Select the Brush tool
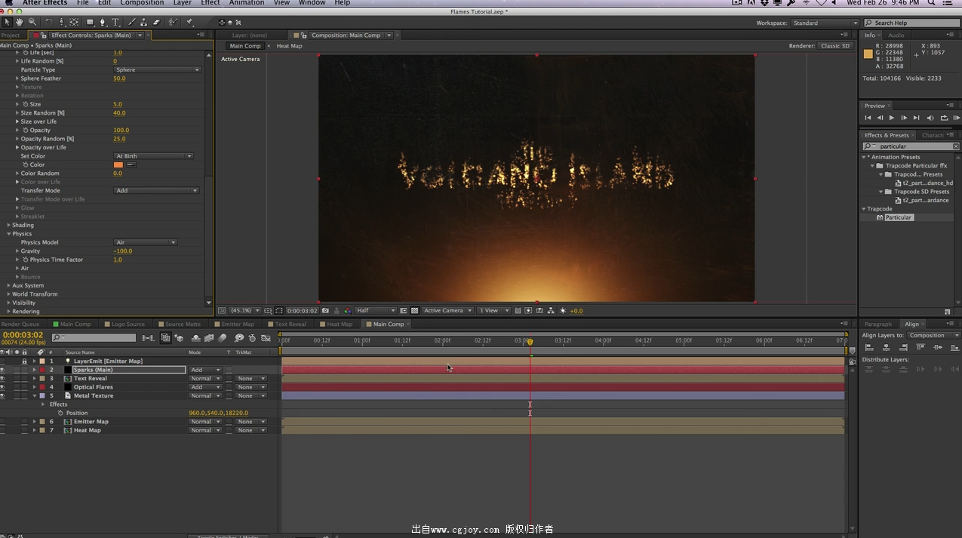The image size is (962, 538). (133, 22)
